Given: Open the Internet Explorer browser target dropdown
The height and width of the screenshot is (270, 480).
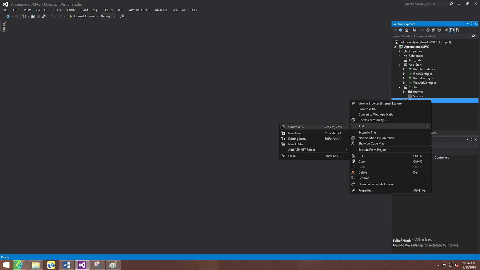Looking at the screenshot, I should pyautogui.click(x=98, y=16).
